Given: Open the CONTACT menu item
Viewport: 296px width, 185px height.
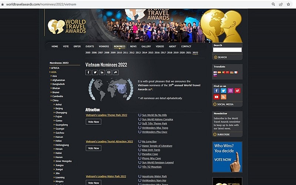Looking at the screenshot, I should coord(186,47).
